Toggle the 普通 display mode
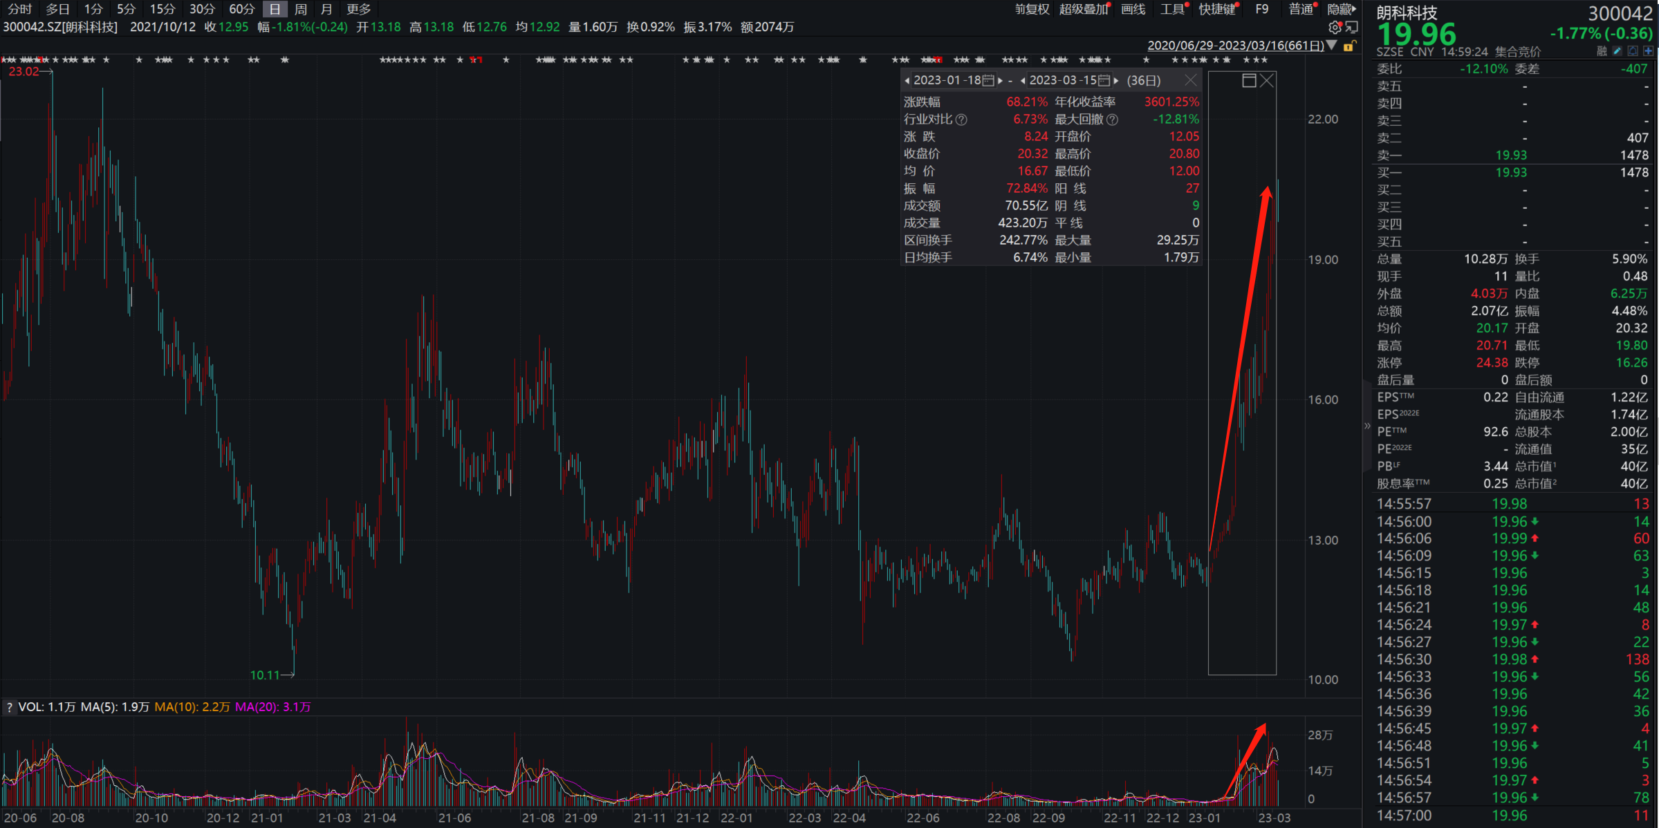 click(1301, 9)
